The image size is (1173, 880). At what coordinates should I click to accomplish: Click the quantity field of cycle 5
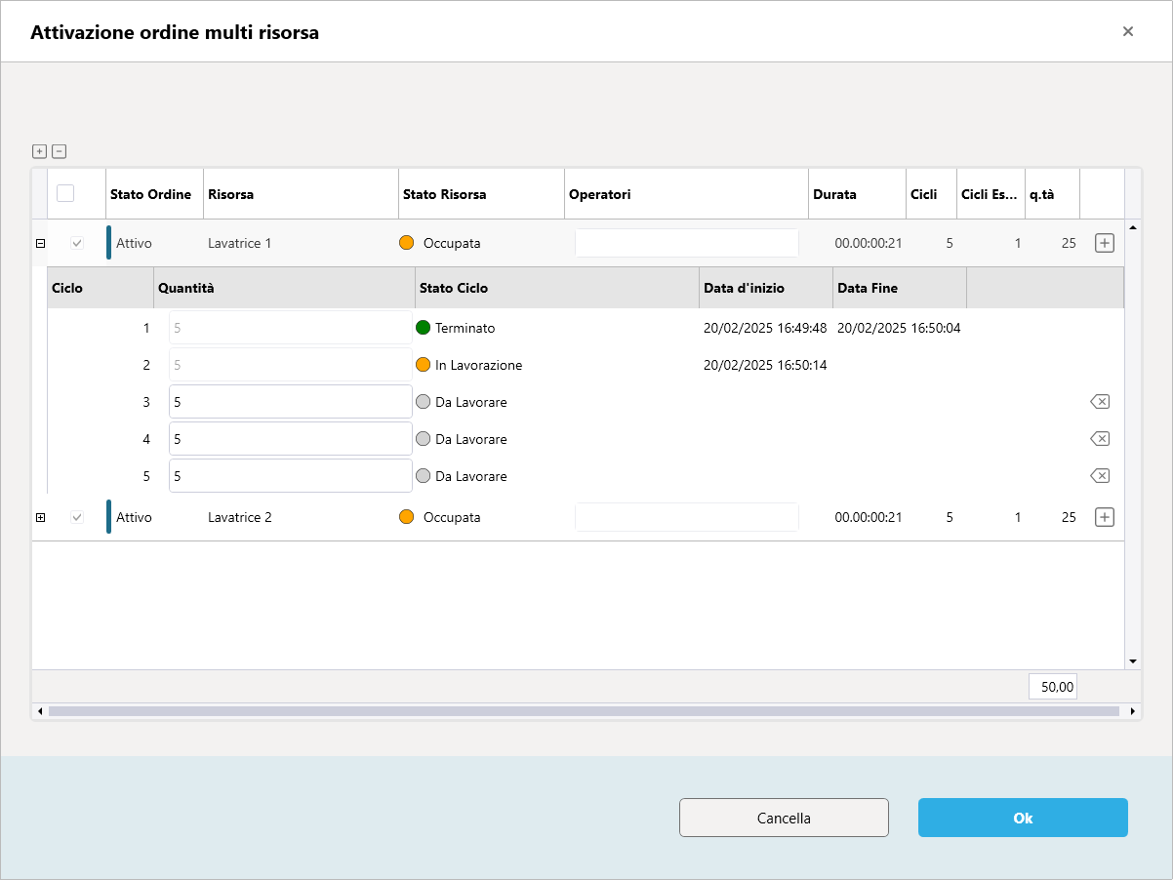291,476
